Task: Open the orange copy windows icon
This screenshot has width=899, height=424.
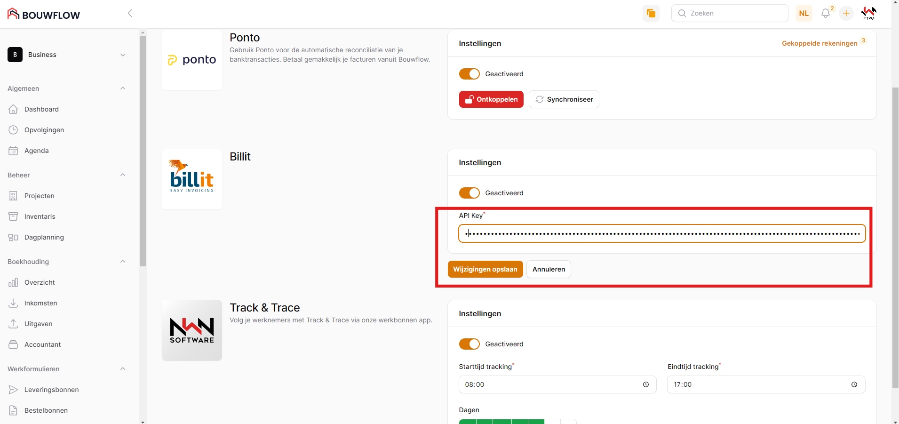Action: click(651, 14)
